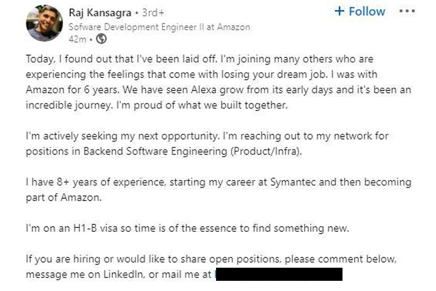Click the plus icon beside Follow
This screenshot has height=291, width=436.
(x=340, y=11)
